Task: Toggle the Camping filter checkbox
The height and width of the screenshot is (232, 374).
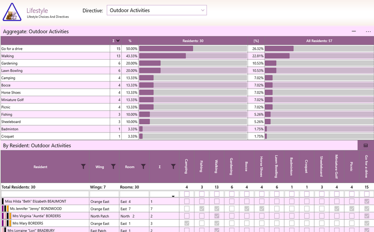Action: (187, 194)
